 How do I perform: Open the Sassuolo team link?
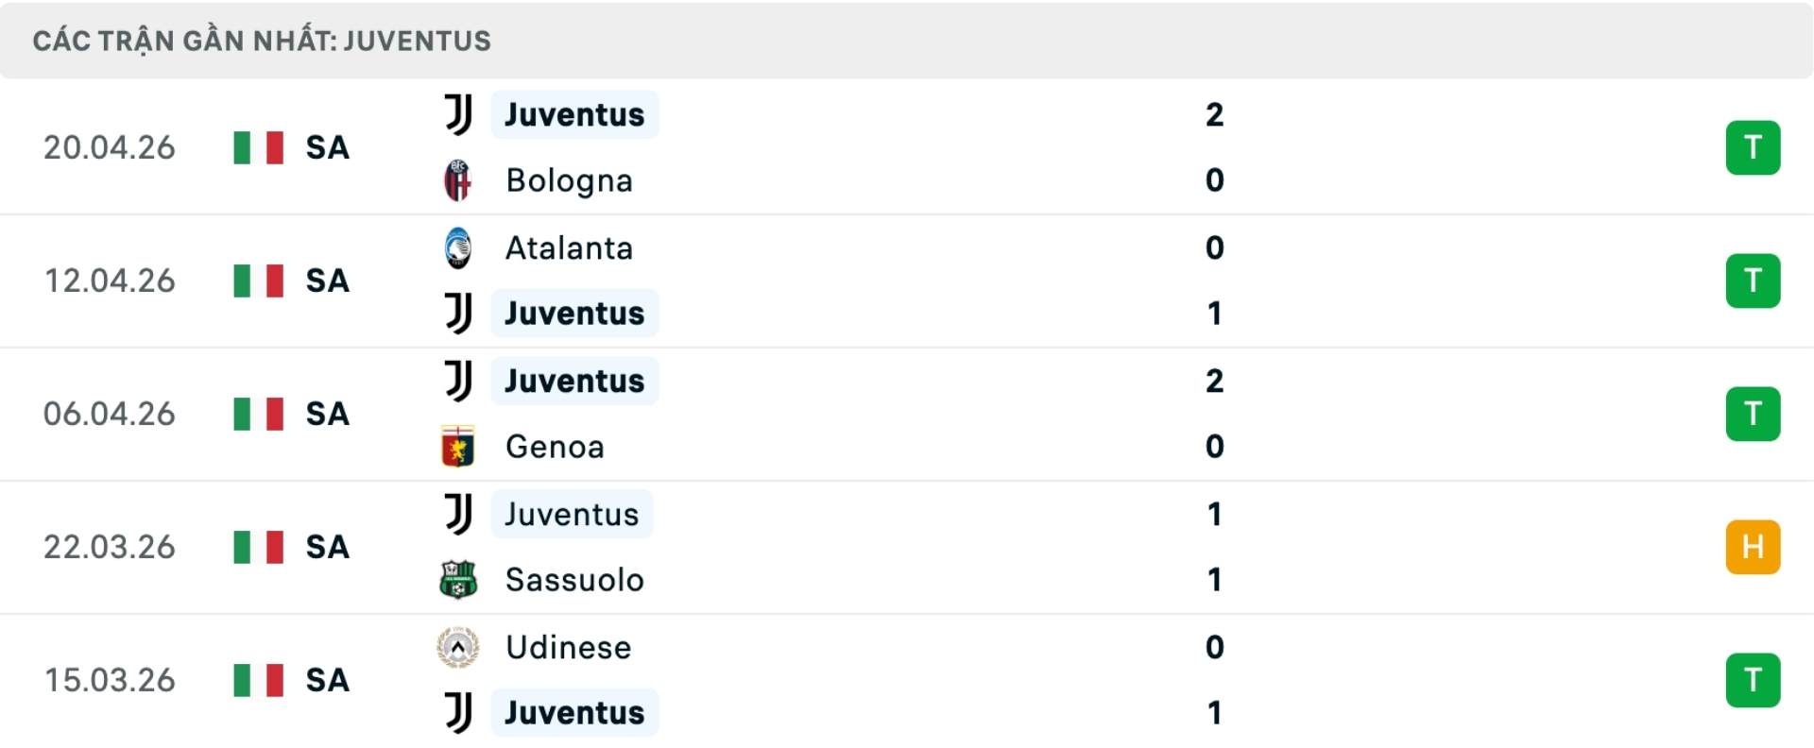(574, 580)
